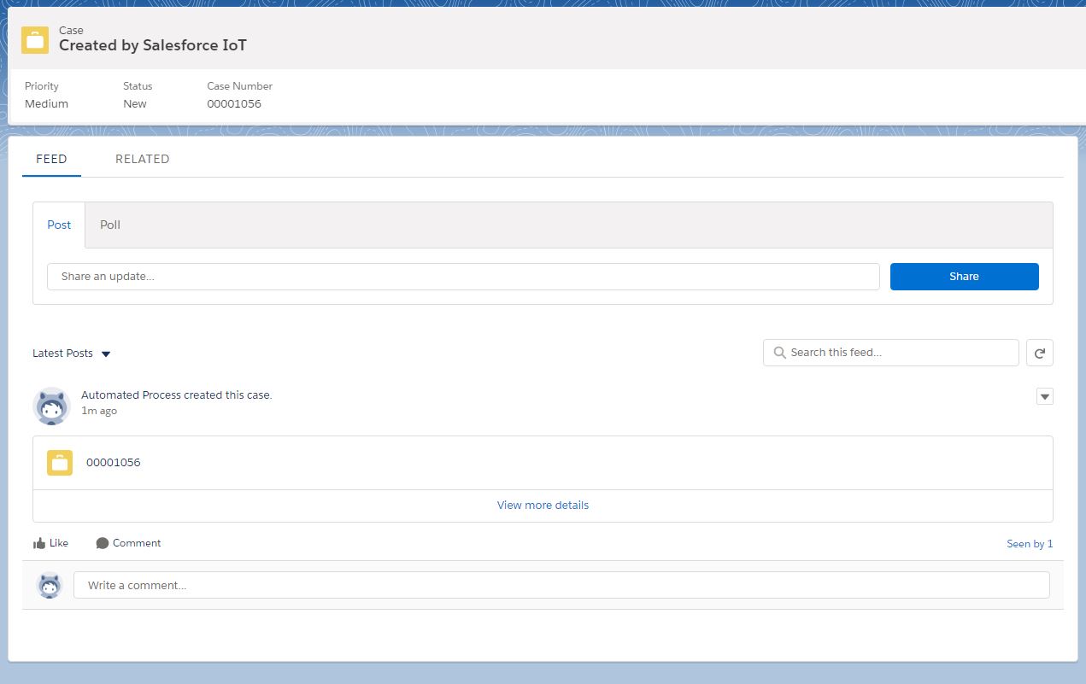Click the yellow case icon beside 00001056

click(60, 463)
